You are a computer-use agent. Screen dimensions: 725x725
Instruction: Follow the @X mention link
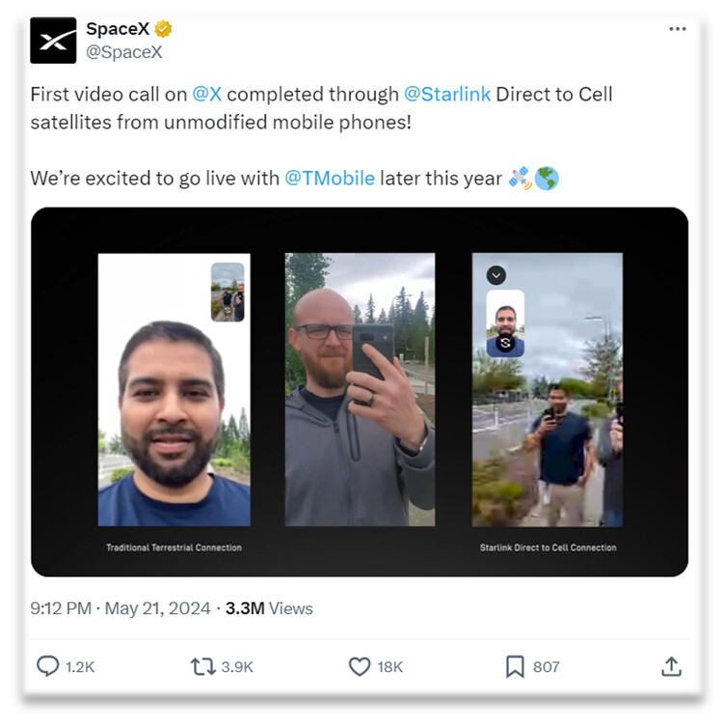click(206, 95)
